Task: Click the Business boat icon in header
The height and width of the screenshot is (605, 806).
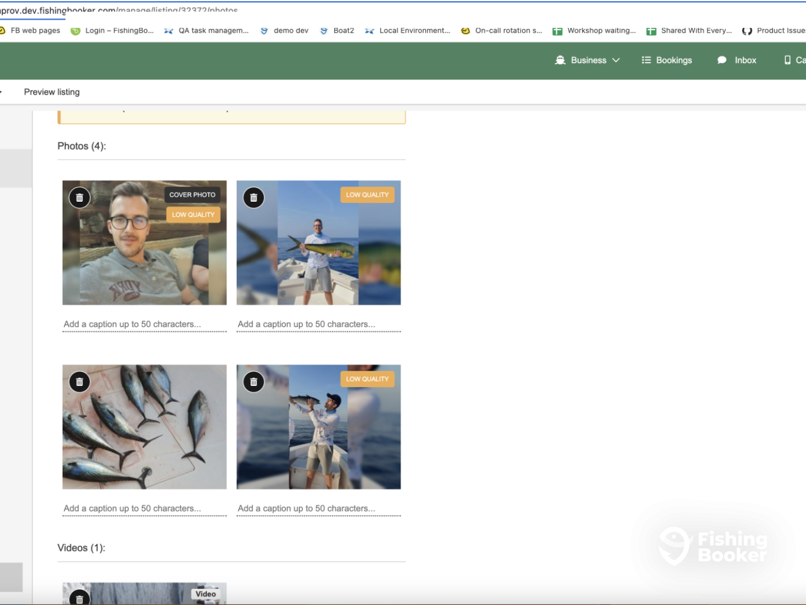Action: 560,61
